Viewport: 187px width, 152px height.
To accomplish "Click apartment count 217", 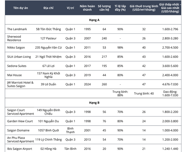I will coord(104,57).
